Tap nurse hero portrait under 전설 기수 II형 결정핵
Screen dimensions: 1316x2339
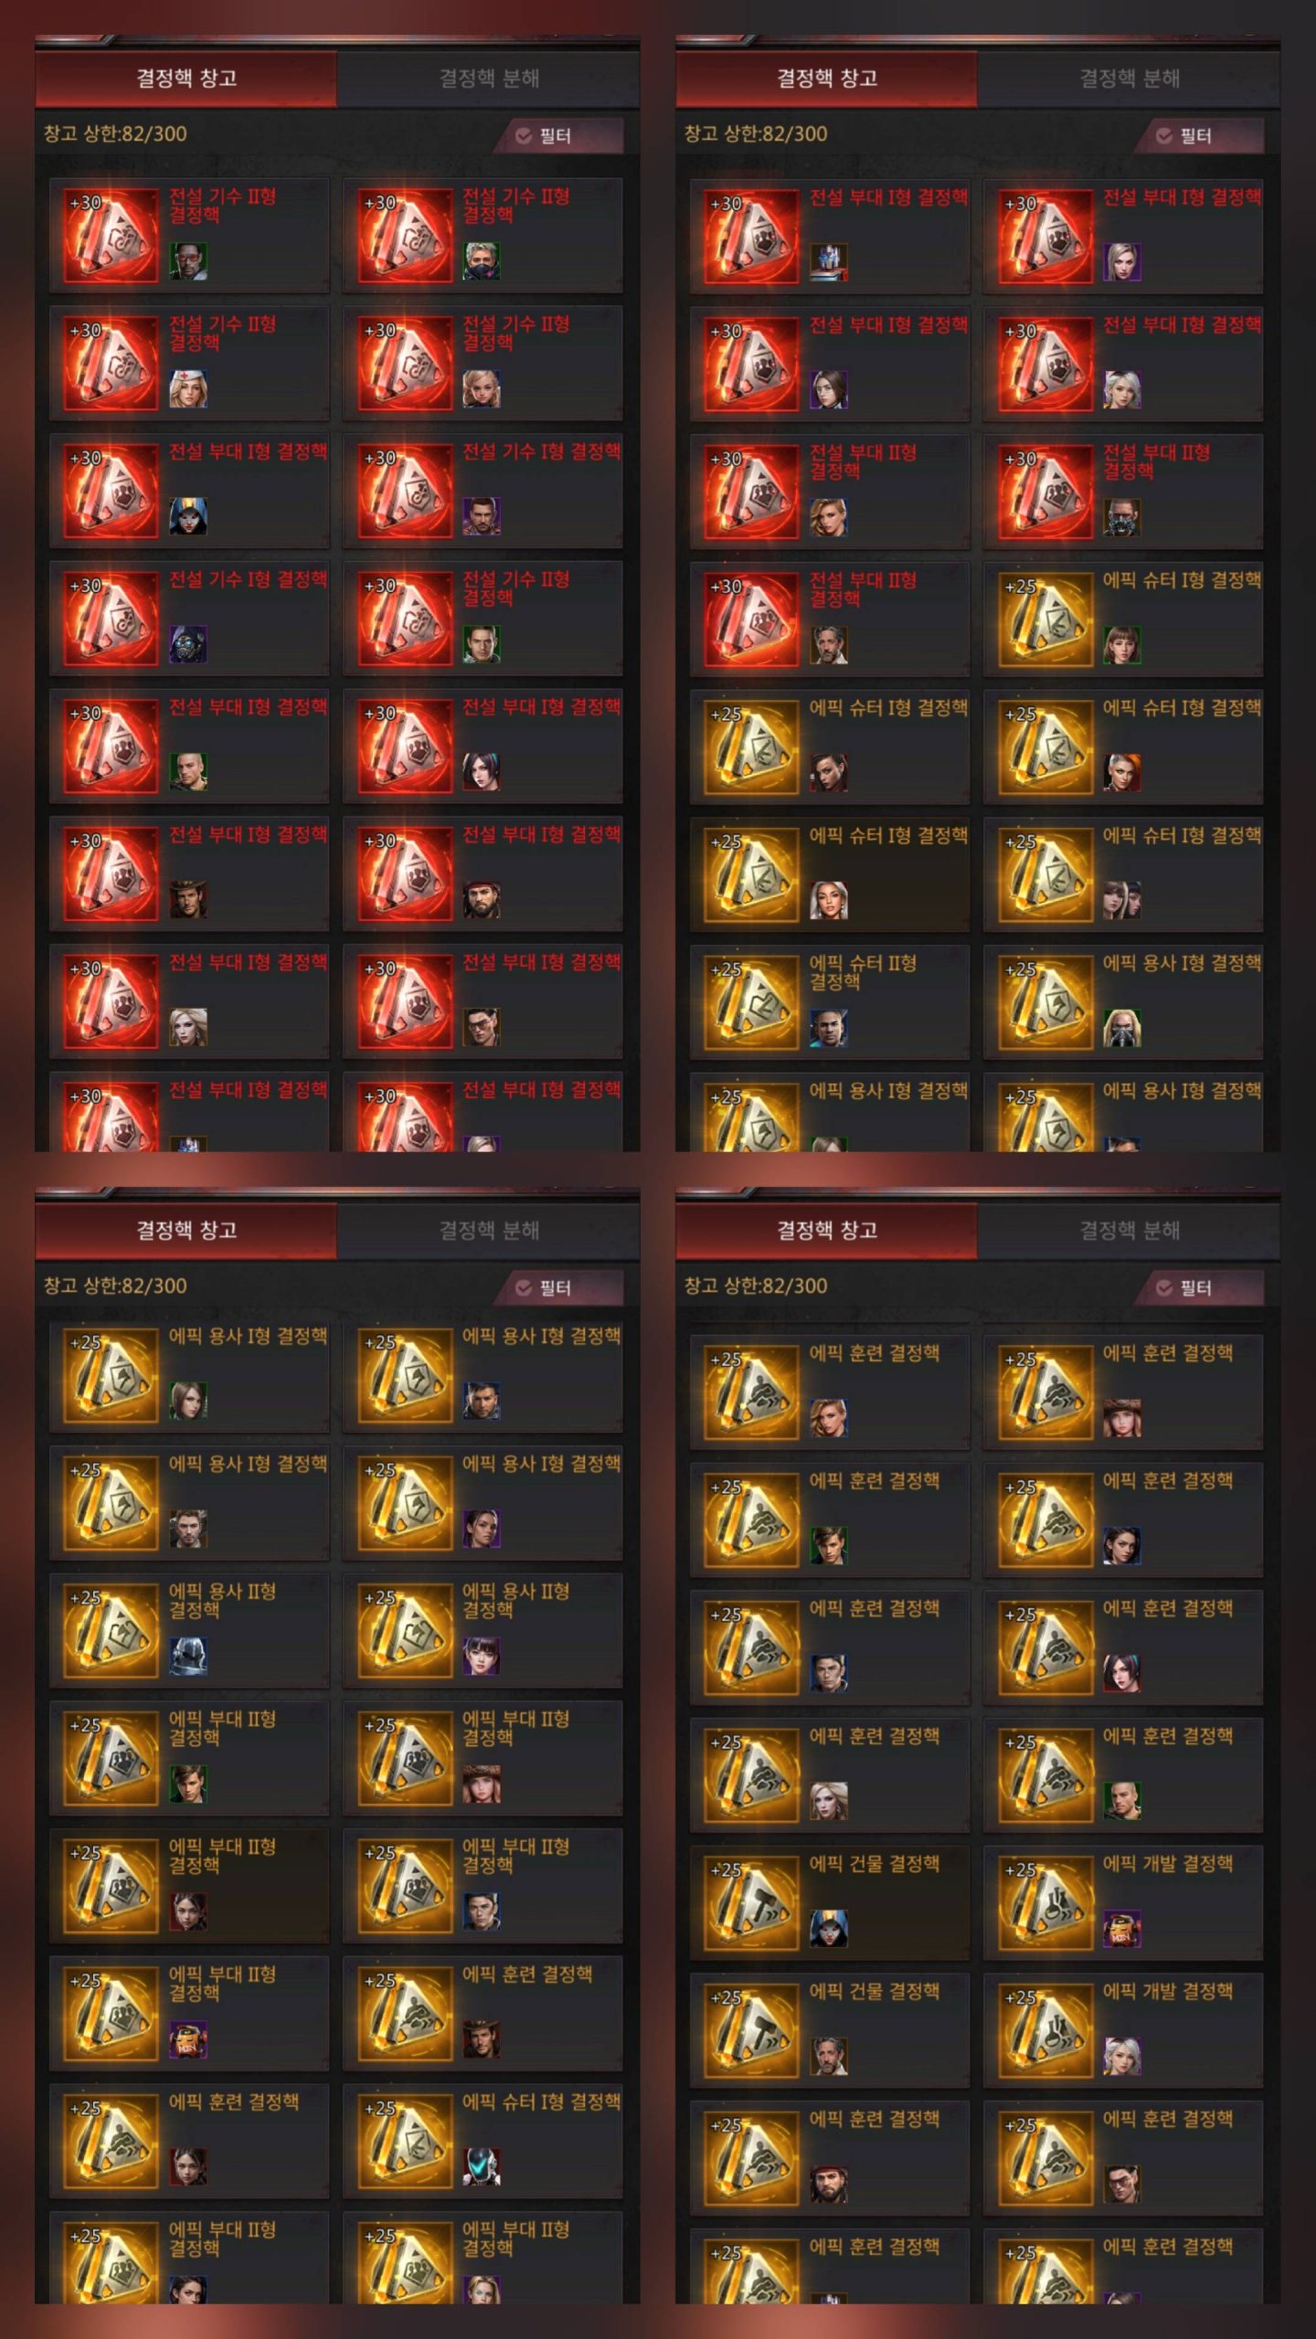[x=188, y=388]
